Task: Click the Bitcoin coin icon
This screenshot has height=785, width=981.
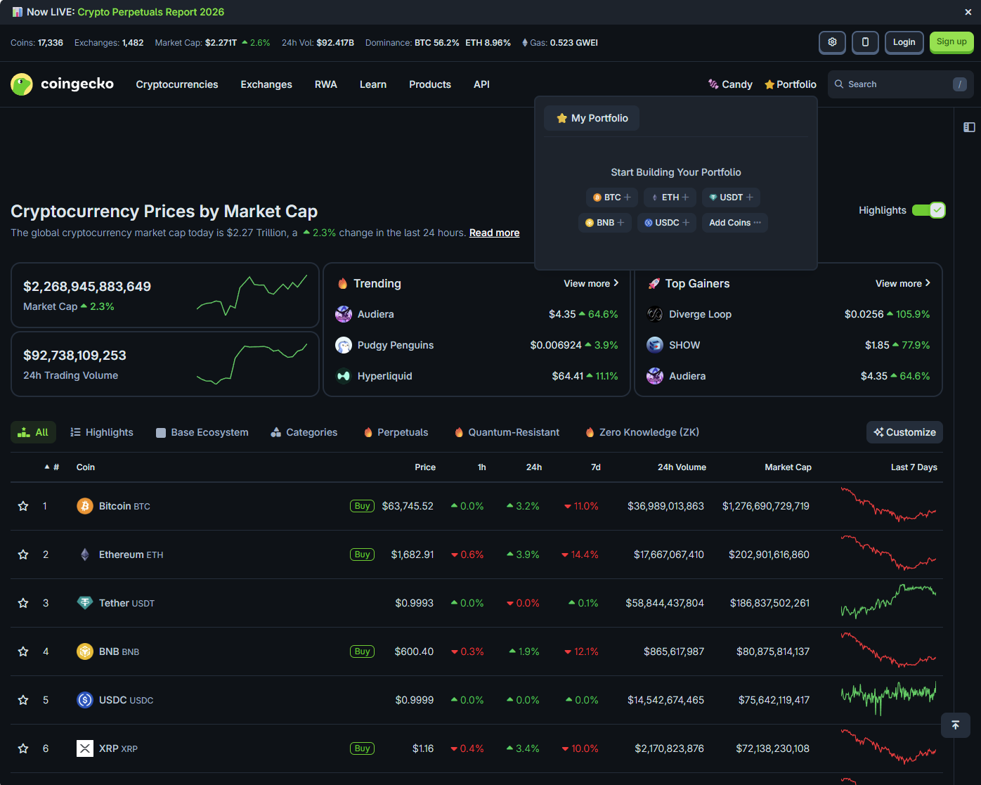Action: (85, 506)
